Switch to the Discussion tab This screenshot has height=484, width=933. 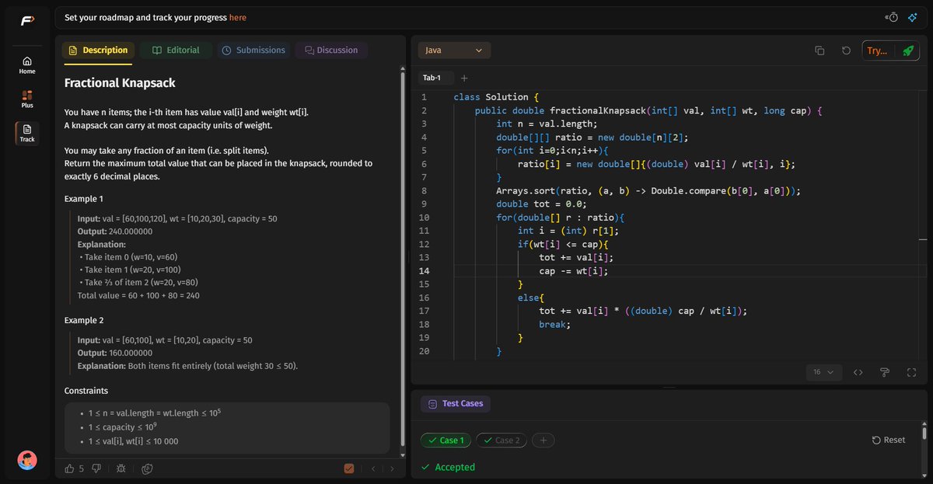(331, 50)
